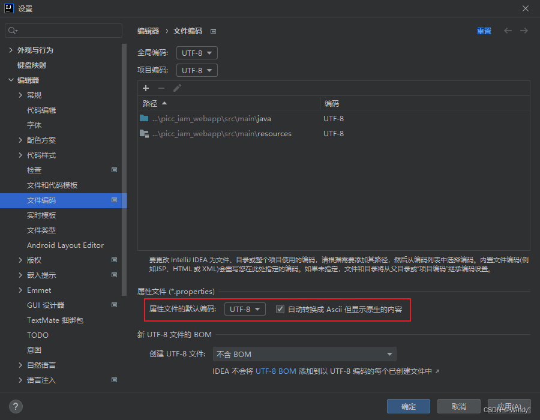The image size is (540, 420).
Task: Select TextMate 捆绑包 item
Action: pos(55,320)
